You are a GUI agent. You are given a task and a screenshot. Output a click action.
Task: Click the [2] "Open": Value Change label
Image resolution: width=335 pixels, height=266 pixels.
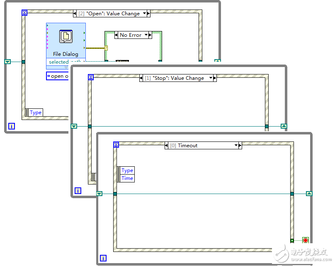point(109,14)
